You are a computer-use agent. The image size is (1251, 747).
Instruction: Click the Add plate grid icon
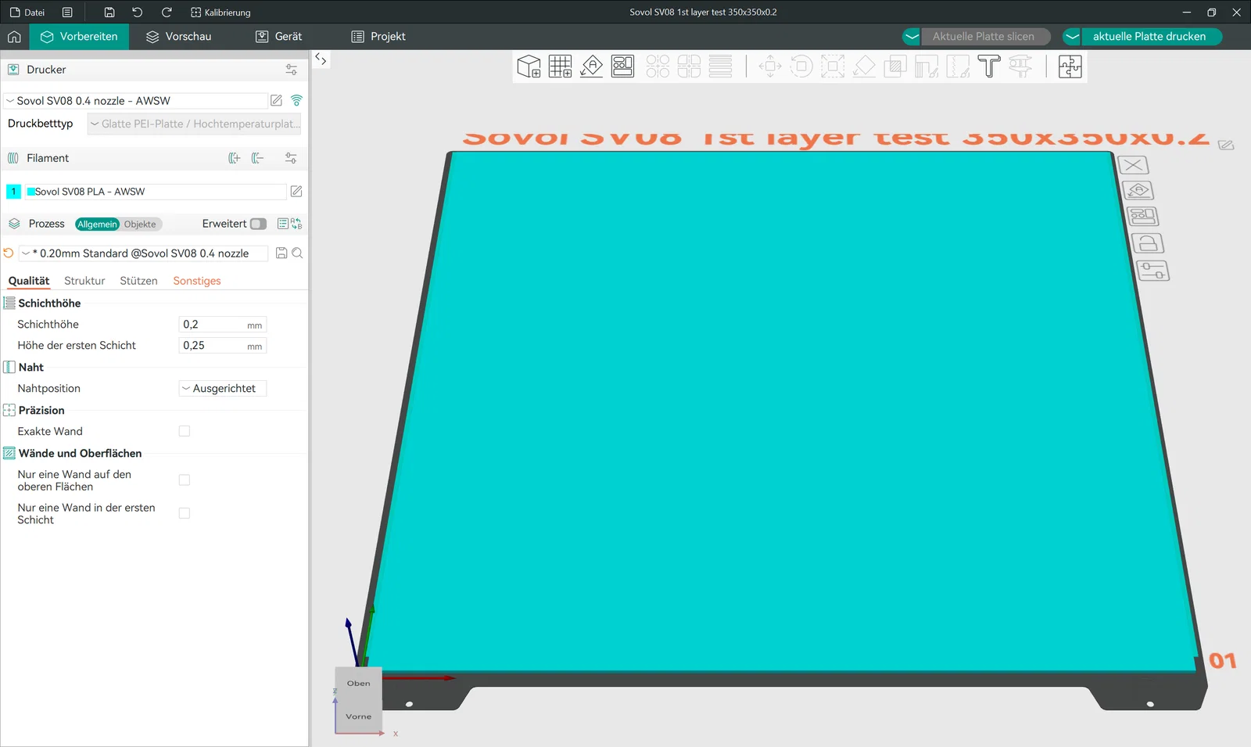(x=560, y=66)
